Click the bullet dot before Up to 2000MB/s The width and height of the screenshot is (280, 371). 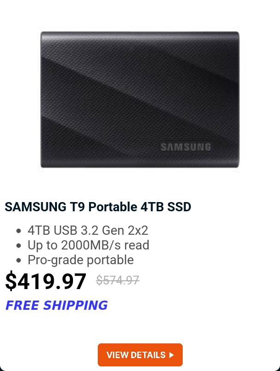(19, 245)
